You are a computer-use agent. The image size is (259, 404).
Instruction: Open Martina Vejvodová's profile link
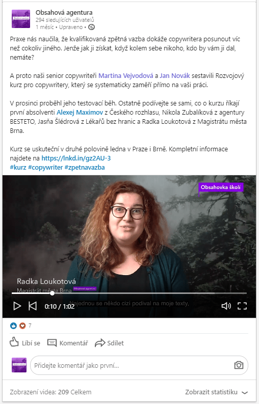(x=126, y=76)
